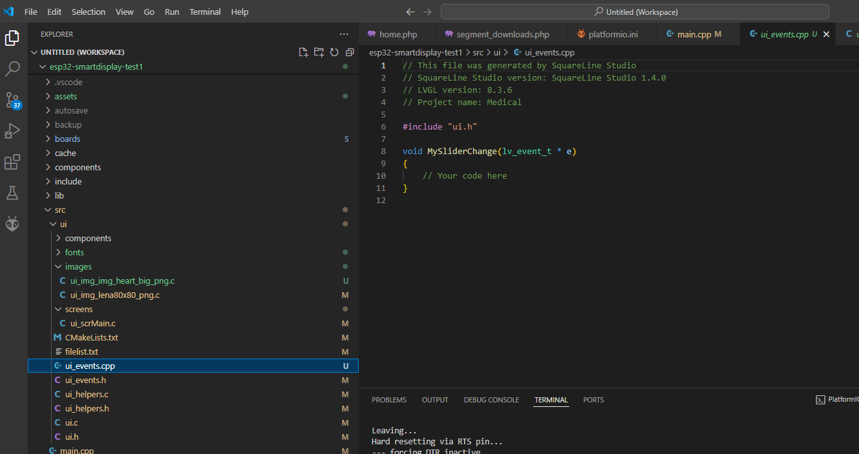Open the Run and Debug view

(12, 131)
